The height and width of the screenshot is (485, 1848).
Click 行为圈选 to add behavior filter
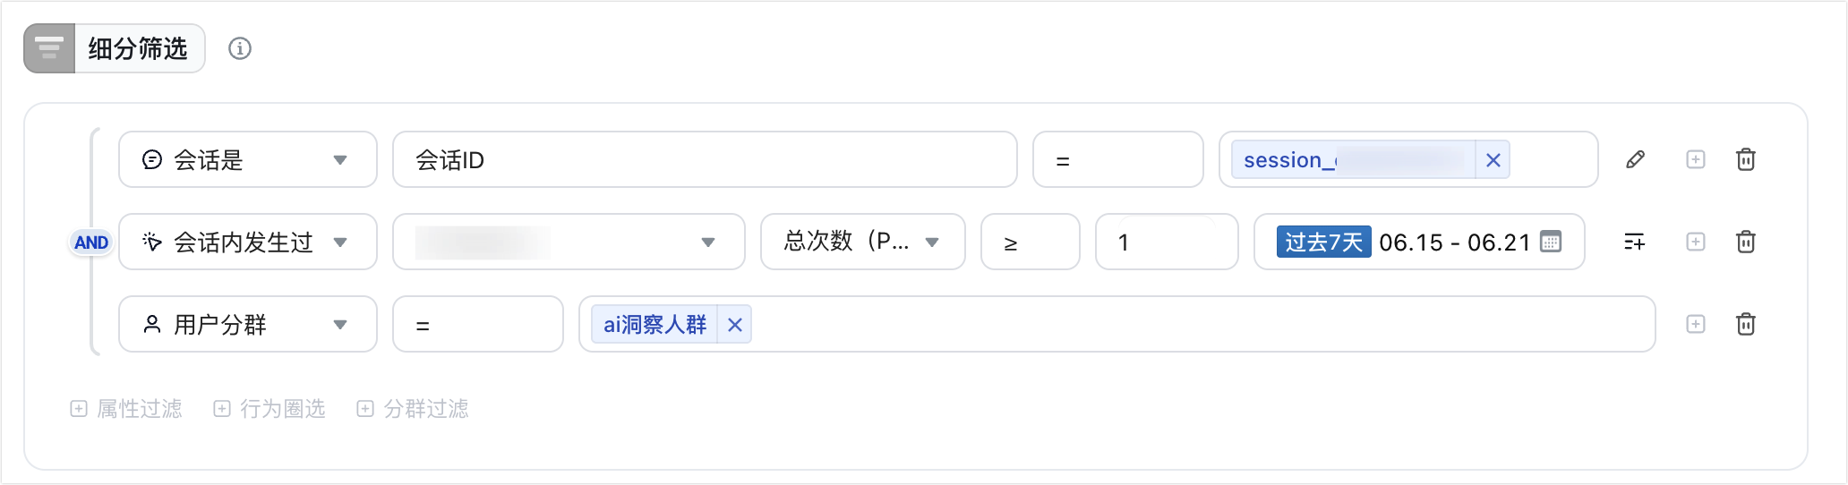click(x=269, y=409)
